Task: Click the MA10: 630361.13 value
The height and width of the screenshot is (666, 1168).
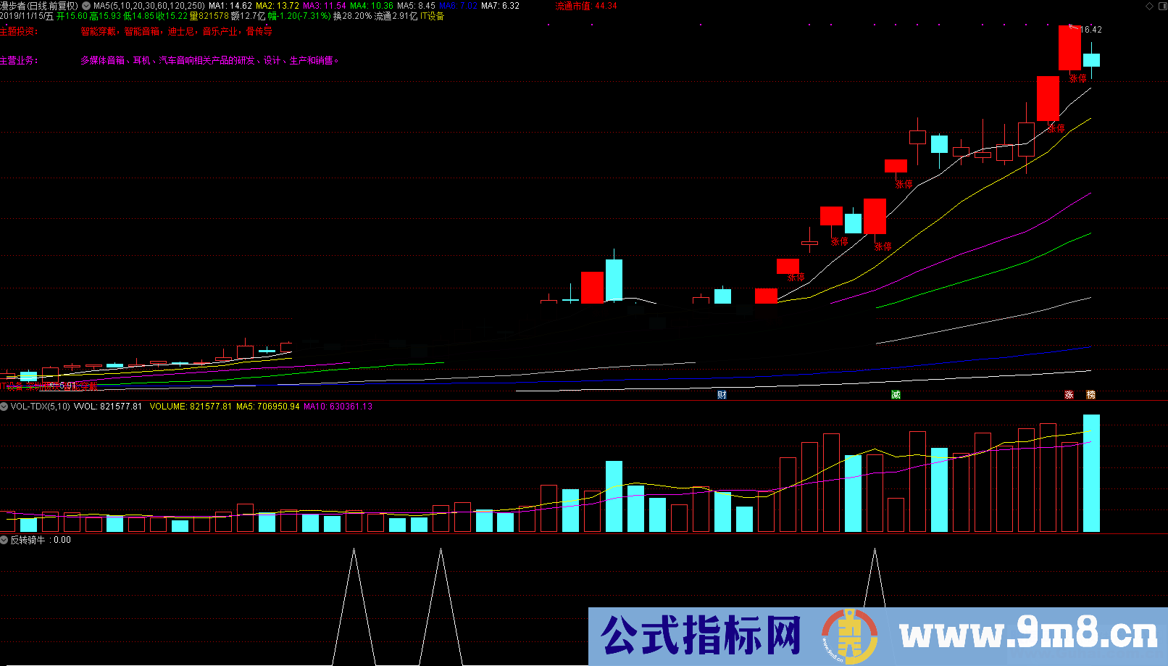Action: pyautogui.click(x=338, y=407)
